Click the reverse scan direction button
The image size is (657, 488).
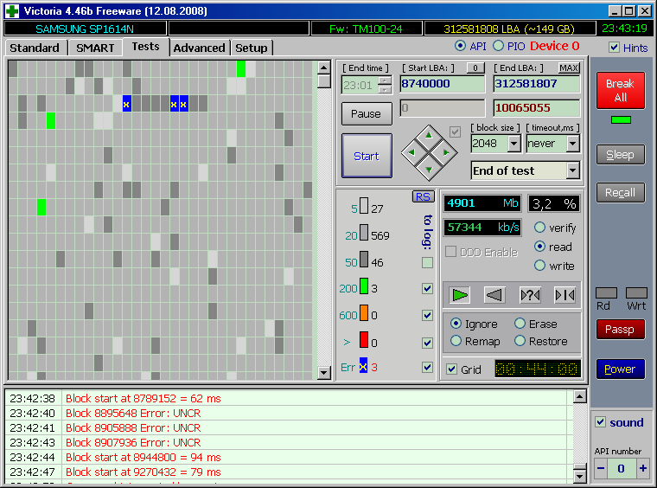[494, 295]
